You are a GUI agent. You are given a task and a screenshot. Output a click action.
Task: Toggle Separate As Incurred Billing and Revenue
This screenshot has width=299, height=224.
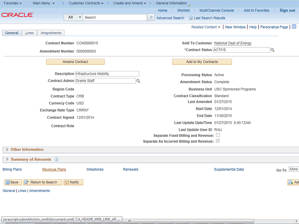[x=218, y=141]
